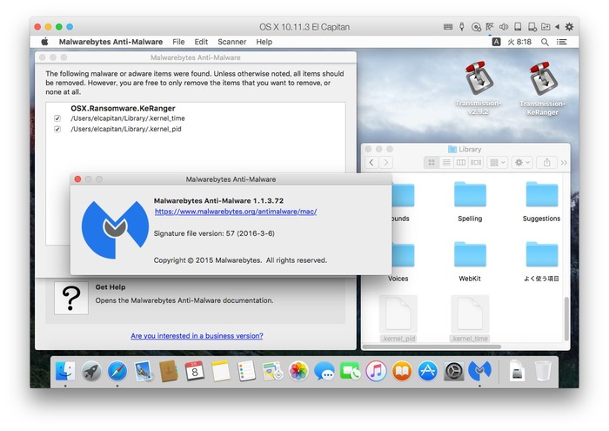Image resolution: width=609 pixels, height=431 pixels.
Task: Open the Mail stamp icon in Dock
Action: pyautogui.click(x=144, y=371)
